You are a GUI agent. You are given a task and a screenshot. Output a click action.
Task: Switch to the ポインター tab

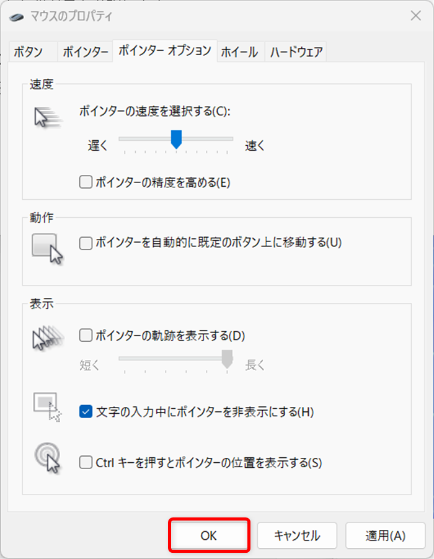tap(83, 52)
